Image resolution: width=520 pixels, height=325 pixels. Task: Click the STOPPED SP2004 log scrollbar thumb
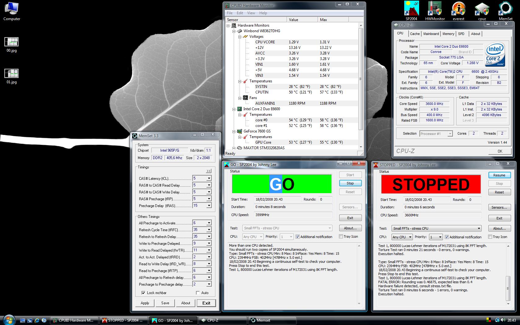coord(508,288)
